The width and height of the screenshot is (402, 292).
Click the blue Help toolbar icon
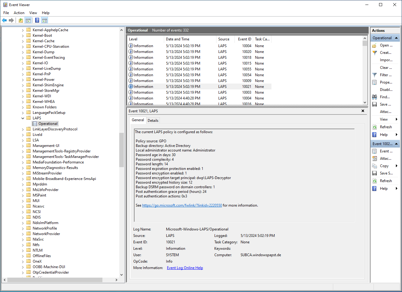pos(37,21)
